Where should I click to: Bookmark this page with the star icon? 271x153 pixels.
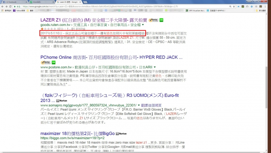point(234,6)
